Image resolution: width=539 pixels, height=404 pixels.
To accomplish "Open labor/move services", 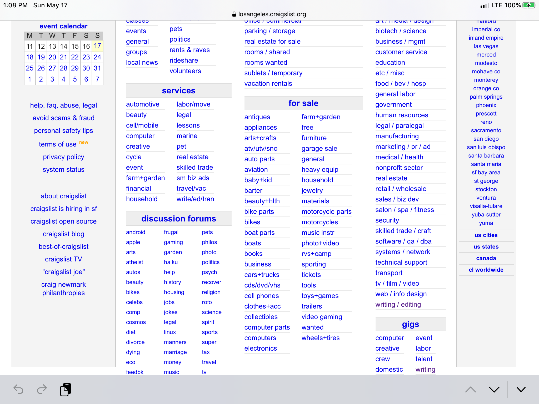I will pyautogui.click(x=193, y=104).
